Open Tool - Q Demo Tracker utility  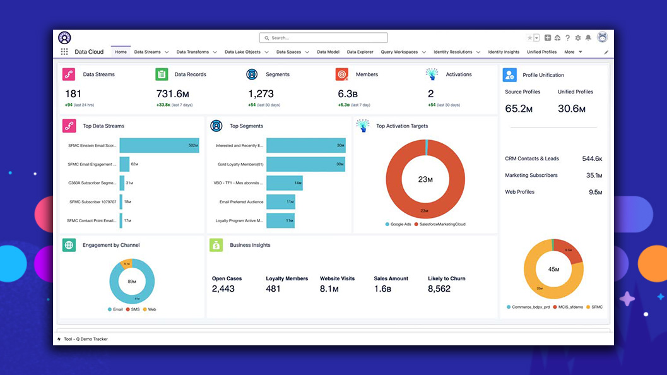[86, 339]
